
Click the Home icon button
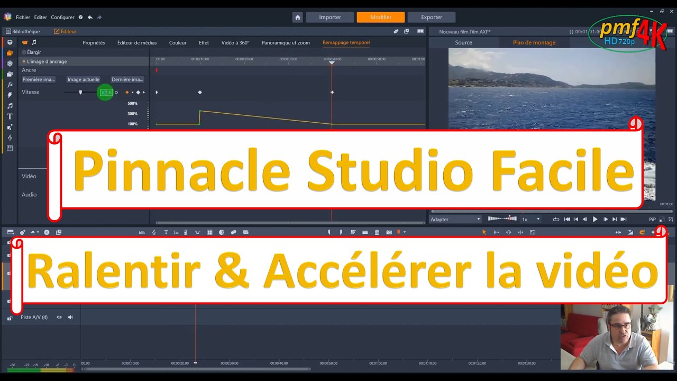(297, 17)
